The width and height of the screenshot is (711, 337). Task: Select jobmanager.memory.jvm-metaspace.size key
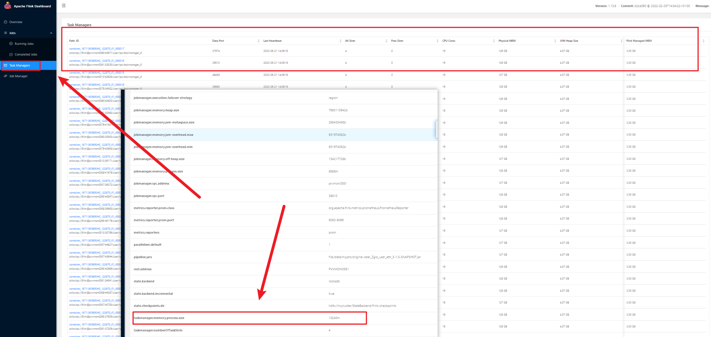(x=164, y=122)
